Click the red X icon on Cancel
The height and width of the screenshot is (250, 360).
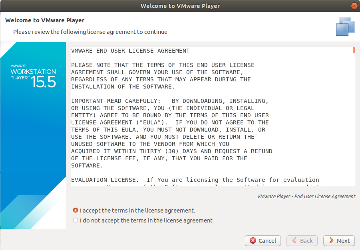click(253, 240)
